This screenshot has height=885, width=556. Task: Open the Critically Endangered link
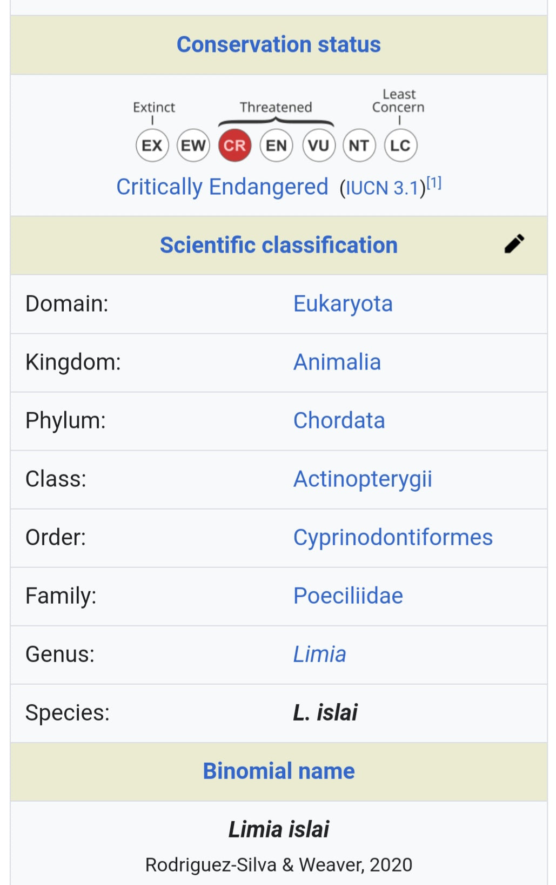pos(222,187)
